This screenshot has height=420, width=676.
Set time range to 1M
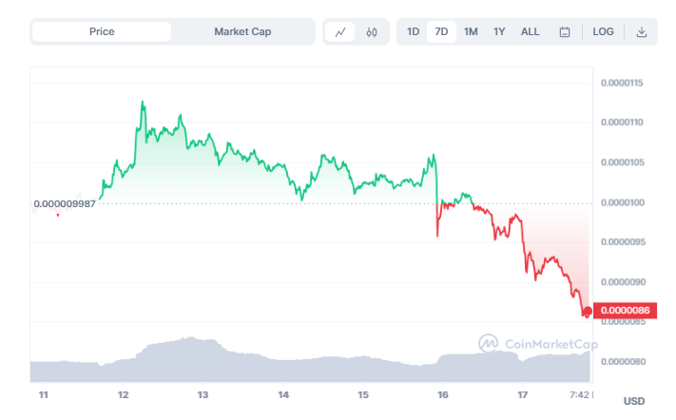click(471, 31)
